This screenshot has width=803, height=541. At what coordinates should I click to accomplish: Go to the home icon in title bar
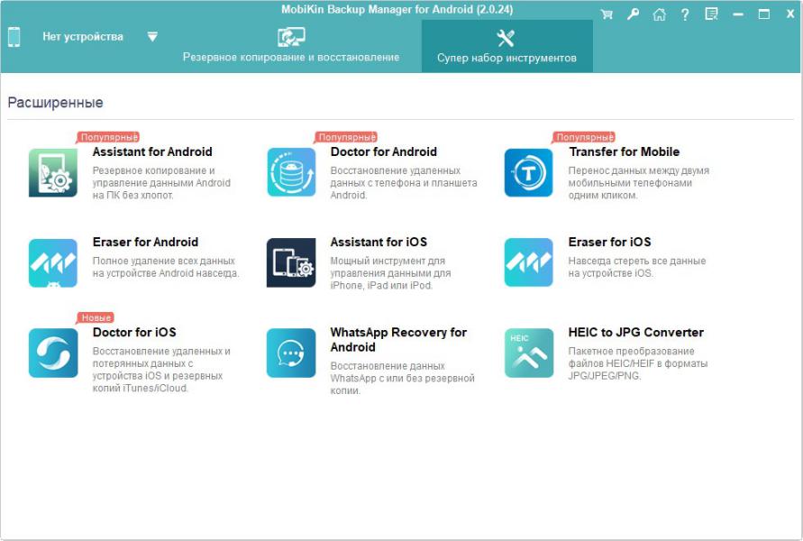pos(659,14)
